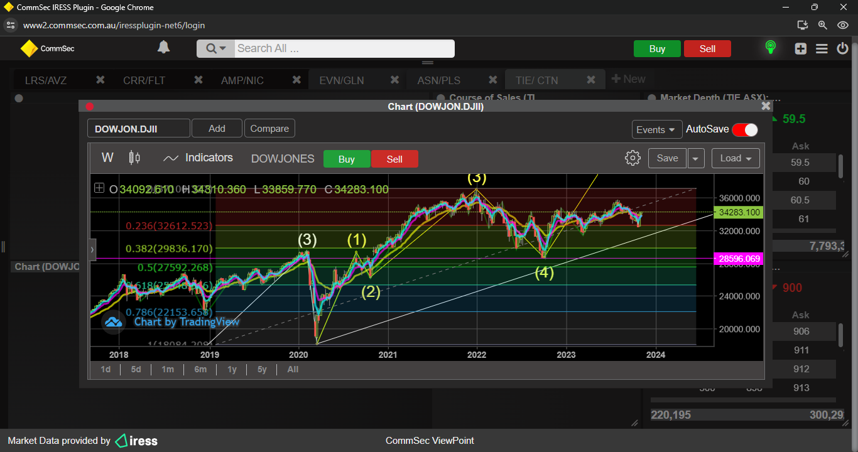
Task: Close the ASN/PLS tab
Action: click(x=493, y=80)
